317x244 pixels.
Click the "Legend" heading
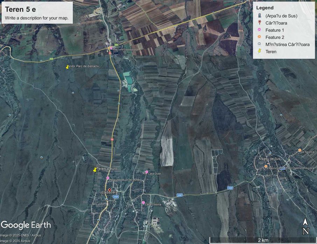tap(265, 8)
